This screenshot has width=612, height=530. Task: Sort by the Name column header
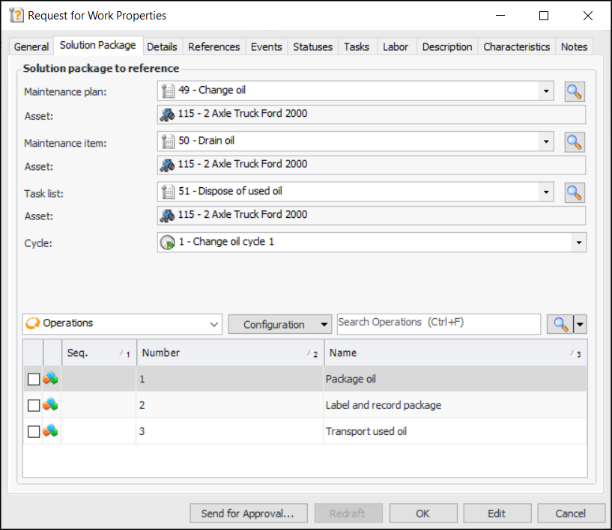pos(455,353)
